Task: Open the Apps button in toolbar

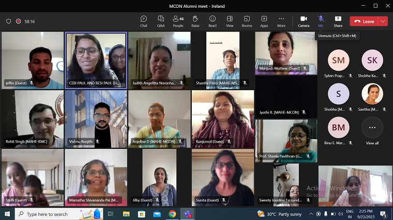Action: [x=264, y=21]
